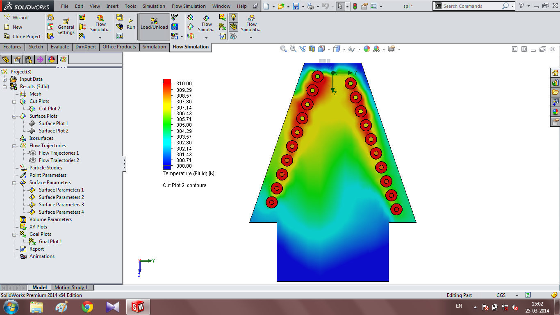Click the Zoom to Fit magnifier icon
Image resolution: width=560 pixels, height=315 pixels.
click(x=283, y=49)
